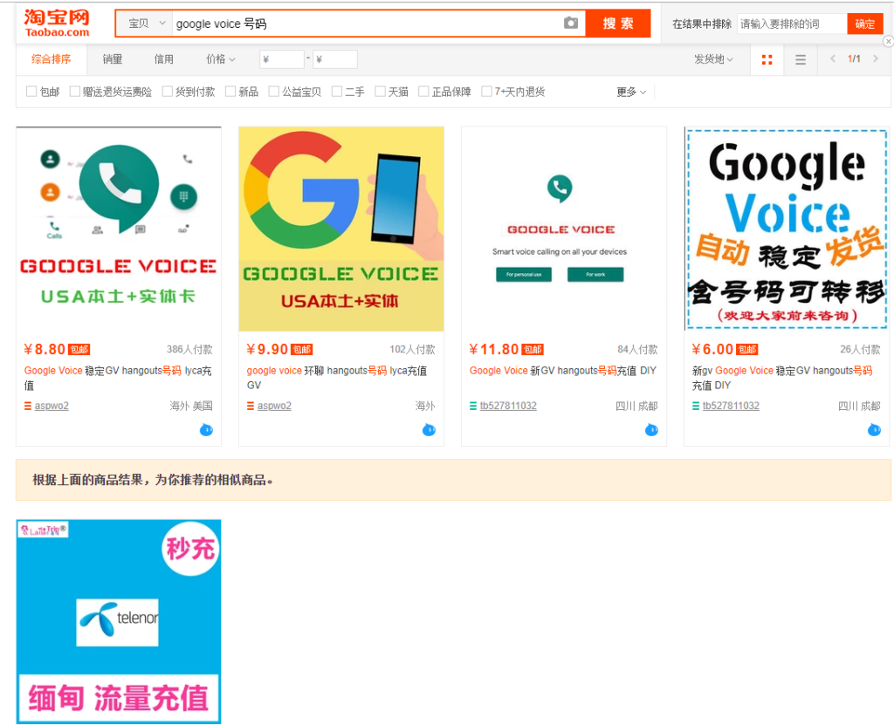Viewport: 894px width, 725px height.
Task: Go to next results page
Action: tap(876, 58)
